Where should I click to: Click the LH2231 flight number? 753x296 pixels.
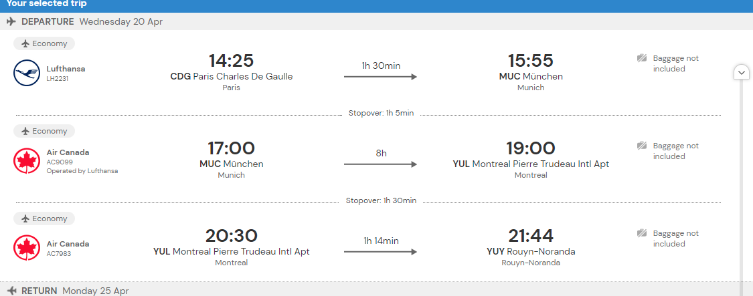tap(58, 79)
